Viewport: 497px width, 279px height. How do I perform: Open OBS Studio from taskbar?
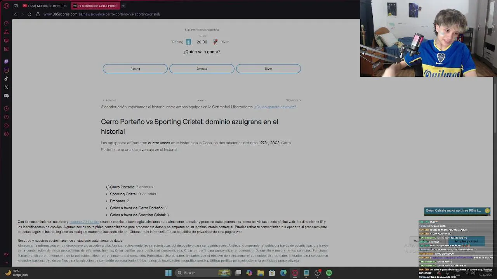point(318,273)
